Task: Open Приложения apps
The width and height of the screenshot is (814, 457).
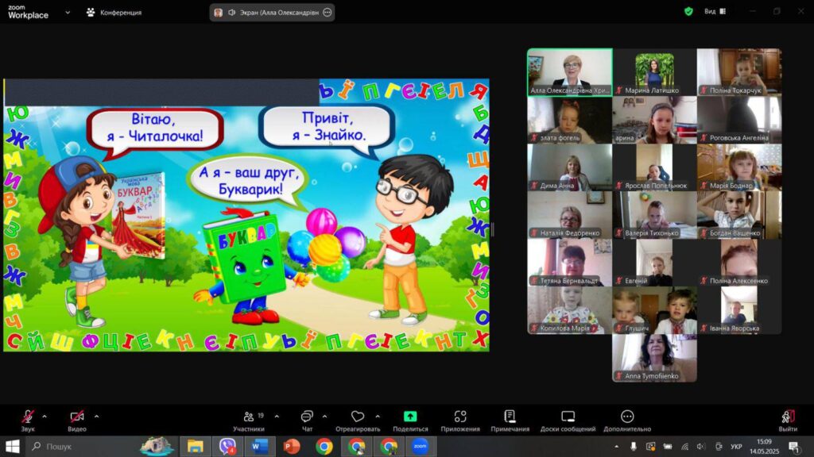Action: (x=460, y=421)
